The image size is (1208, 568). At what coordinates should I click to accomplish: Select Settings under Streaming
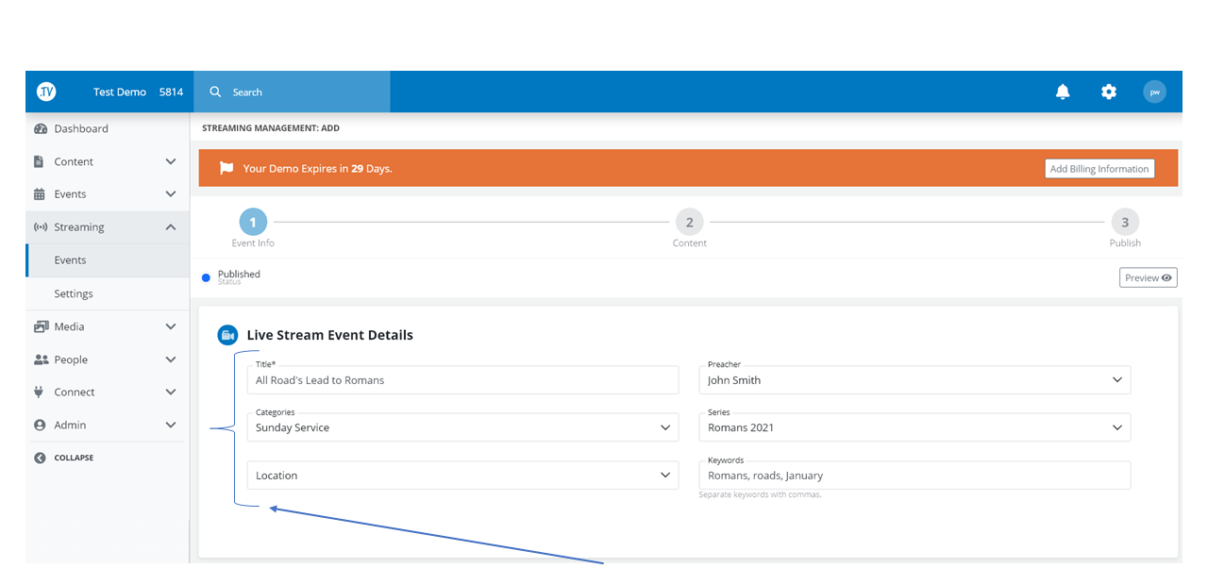click(x=74, y=293)
